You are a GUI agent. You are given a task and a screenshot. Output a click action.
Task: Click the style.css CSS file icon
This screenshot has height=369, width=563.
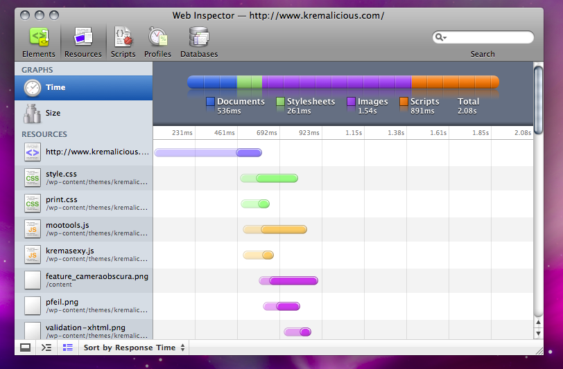[x=33, y=178]
